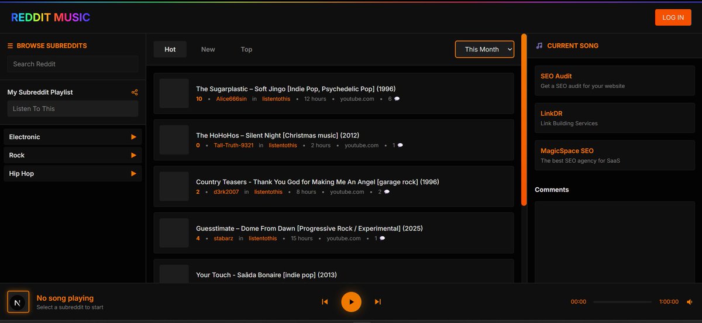Click the comment bubble icon on Guesstimate post

coord(382,238)
